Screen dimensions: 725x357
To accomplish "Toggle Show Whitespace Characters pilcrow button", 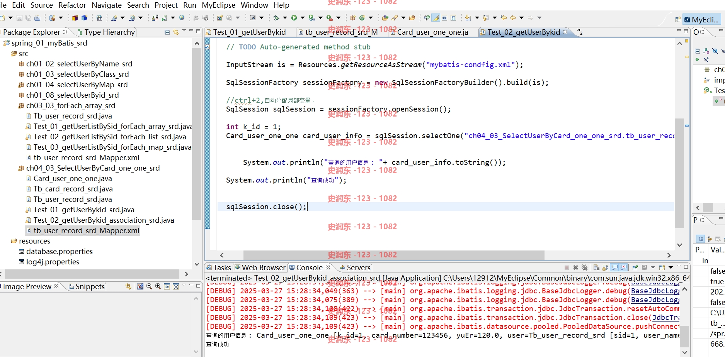I will (x=453, y=18).
